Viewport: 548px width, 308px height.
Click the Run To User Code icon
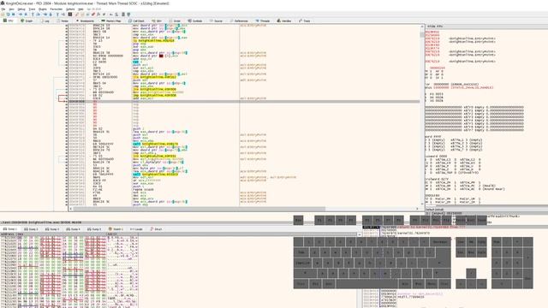[x=63, y=15]
